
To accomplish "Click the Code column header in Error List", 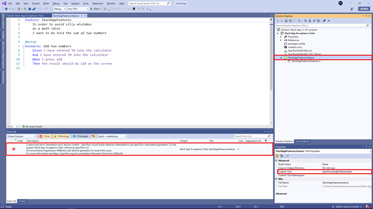I will tap(20, 141).
